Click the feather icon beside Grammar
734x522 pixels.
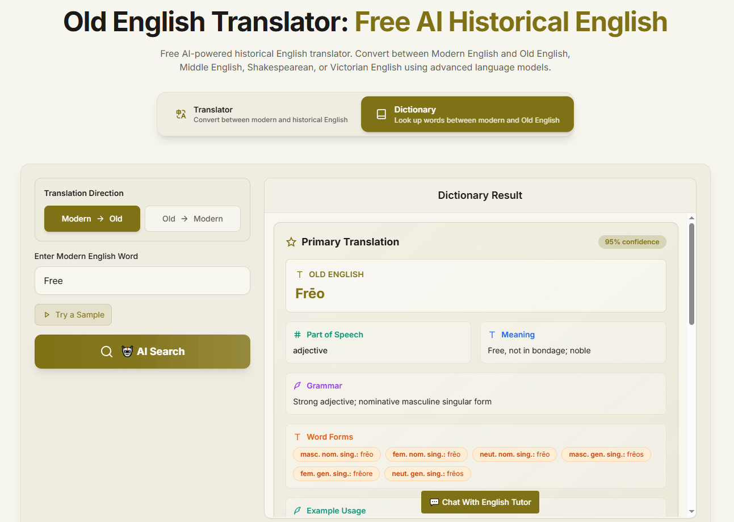(x=297, y=386)
